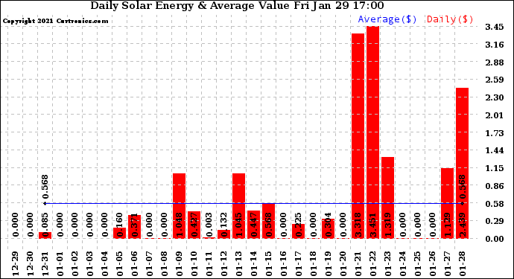This screenshot has height=279, width=514.
Task: Click the x-axis date label 01-24
Action: point(403,264)
